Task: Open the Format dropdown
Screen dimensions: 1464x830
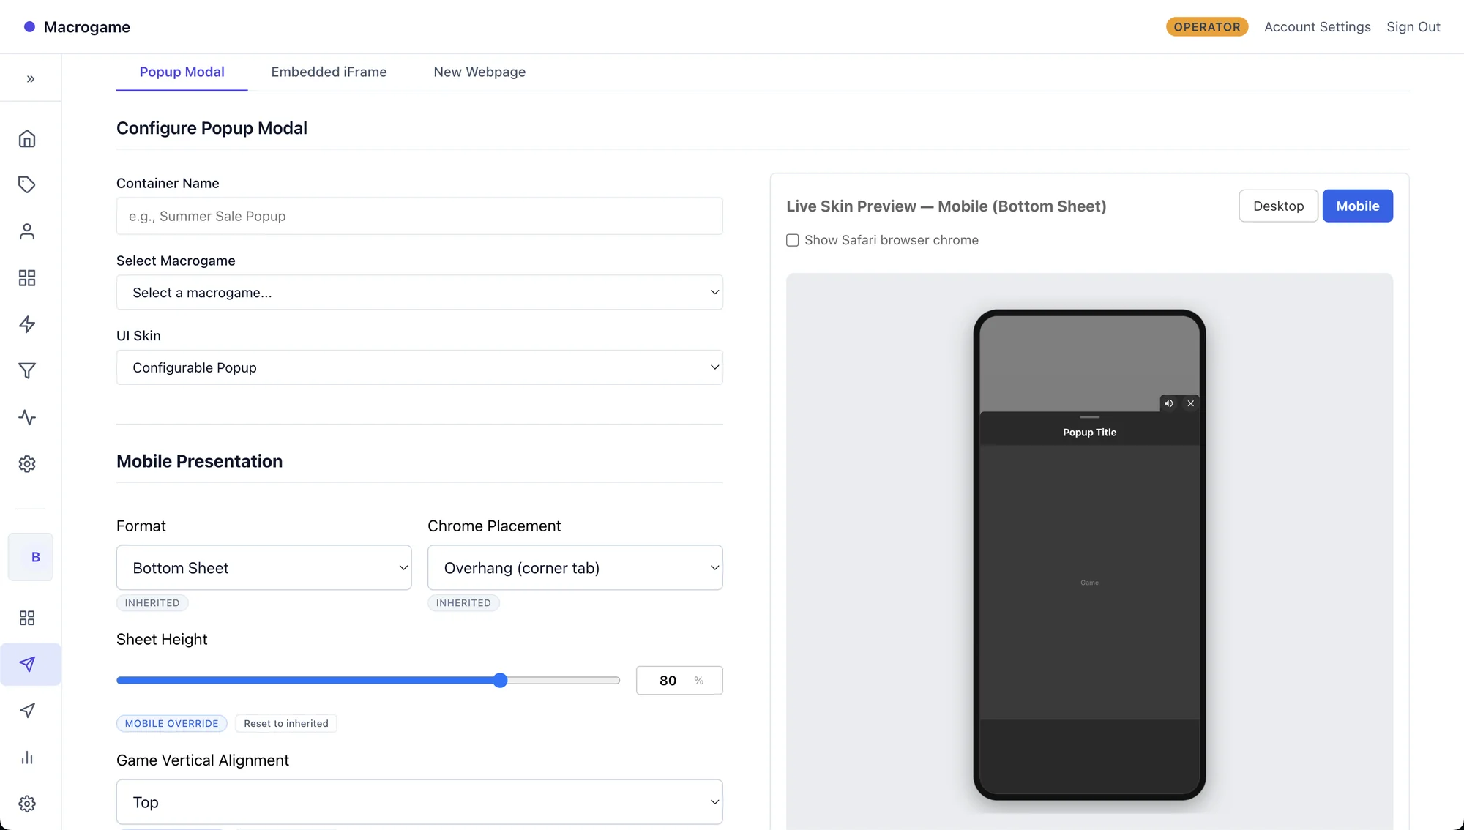Action: click(264, 567)
